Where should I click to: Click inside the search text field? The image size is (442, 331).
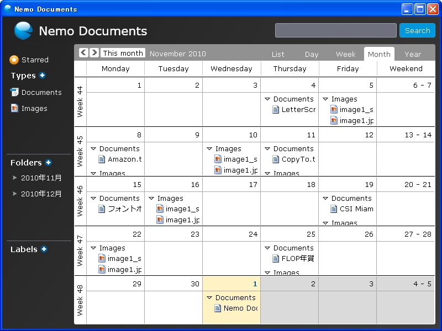tap(335, 30)
